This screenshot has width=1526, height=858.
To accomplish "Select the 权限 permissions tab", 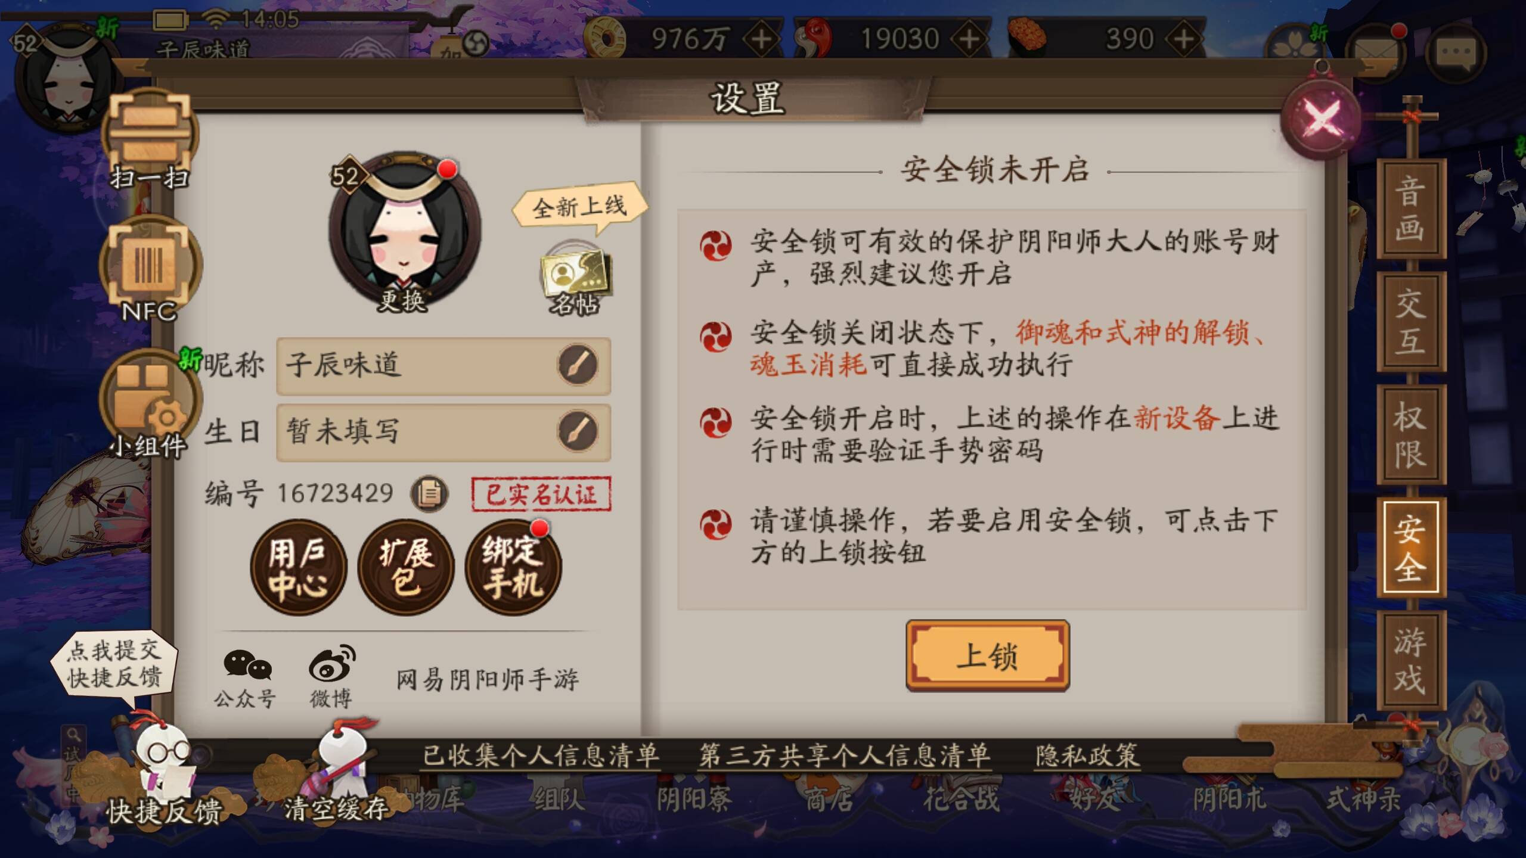I will (x=1411, y=434).
